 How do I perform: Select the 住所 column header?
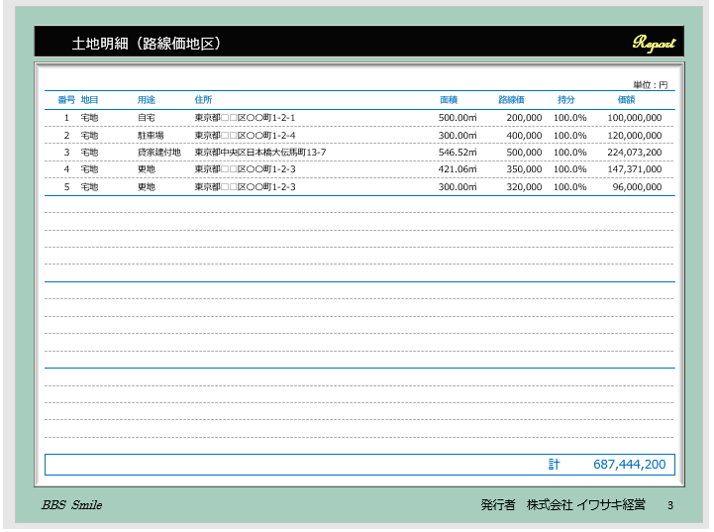(x=203, y=100)
